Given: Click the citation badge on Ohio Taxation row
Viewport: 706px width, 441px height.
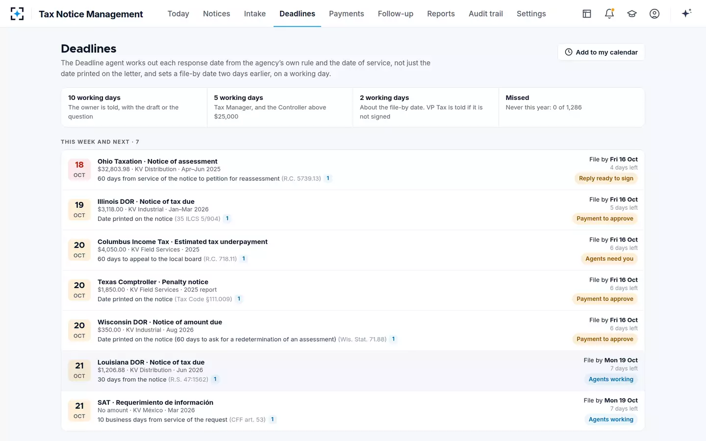Looking at the screenshot, I should [328, 178].
